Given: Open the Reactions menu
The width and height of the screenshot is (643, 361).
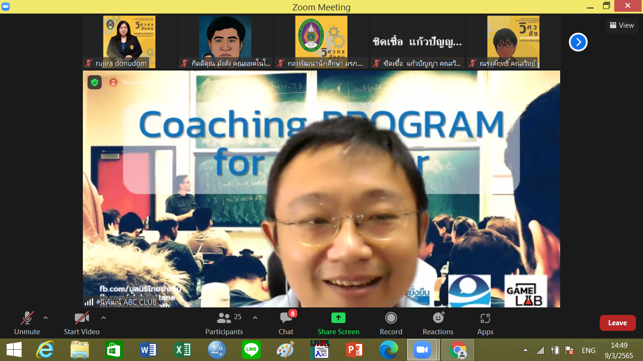Looking at the screenshot, I should tap(438, 323).
